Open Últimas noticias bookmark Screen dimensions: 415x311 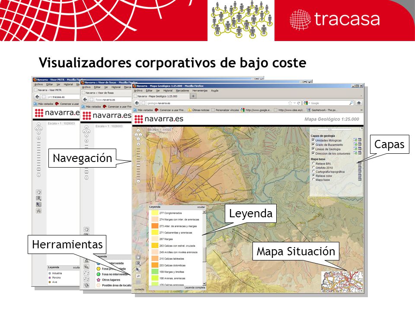point(198,110)
